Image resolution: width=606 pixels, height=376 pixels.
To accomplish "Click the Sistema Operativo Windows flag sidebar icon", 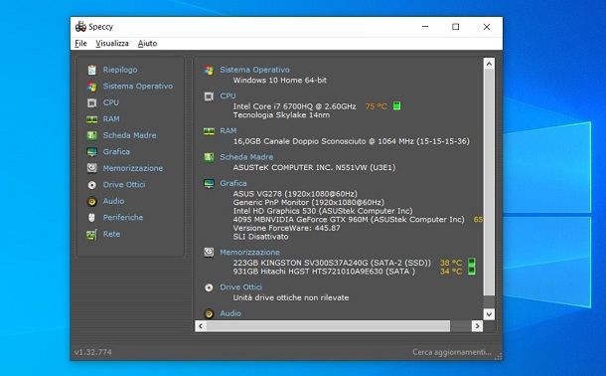I will (x=92, y=87).
